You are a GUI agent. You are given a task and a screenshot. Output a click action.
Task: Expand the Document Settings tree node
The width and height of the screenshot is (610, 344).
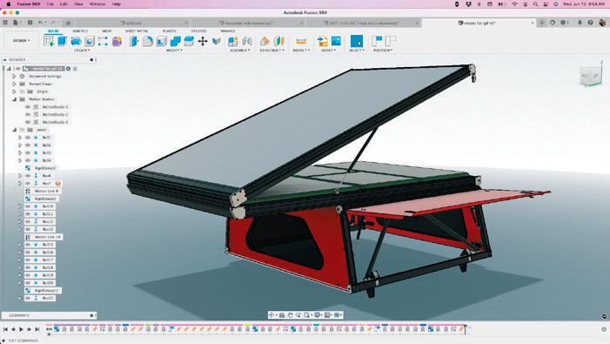click(14, 77)
